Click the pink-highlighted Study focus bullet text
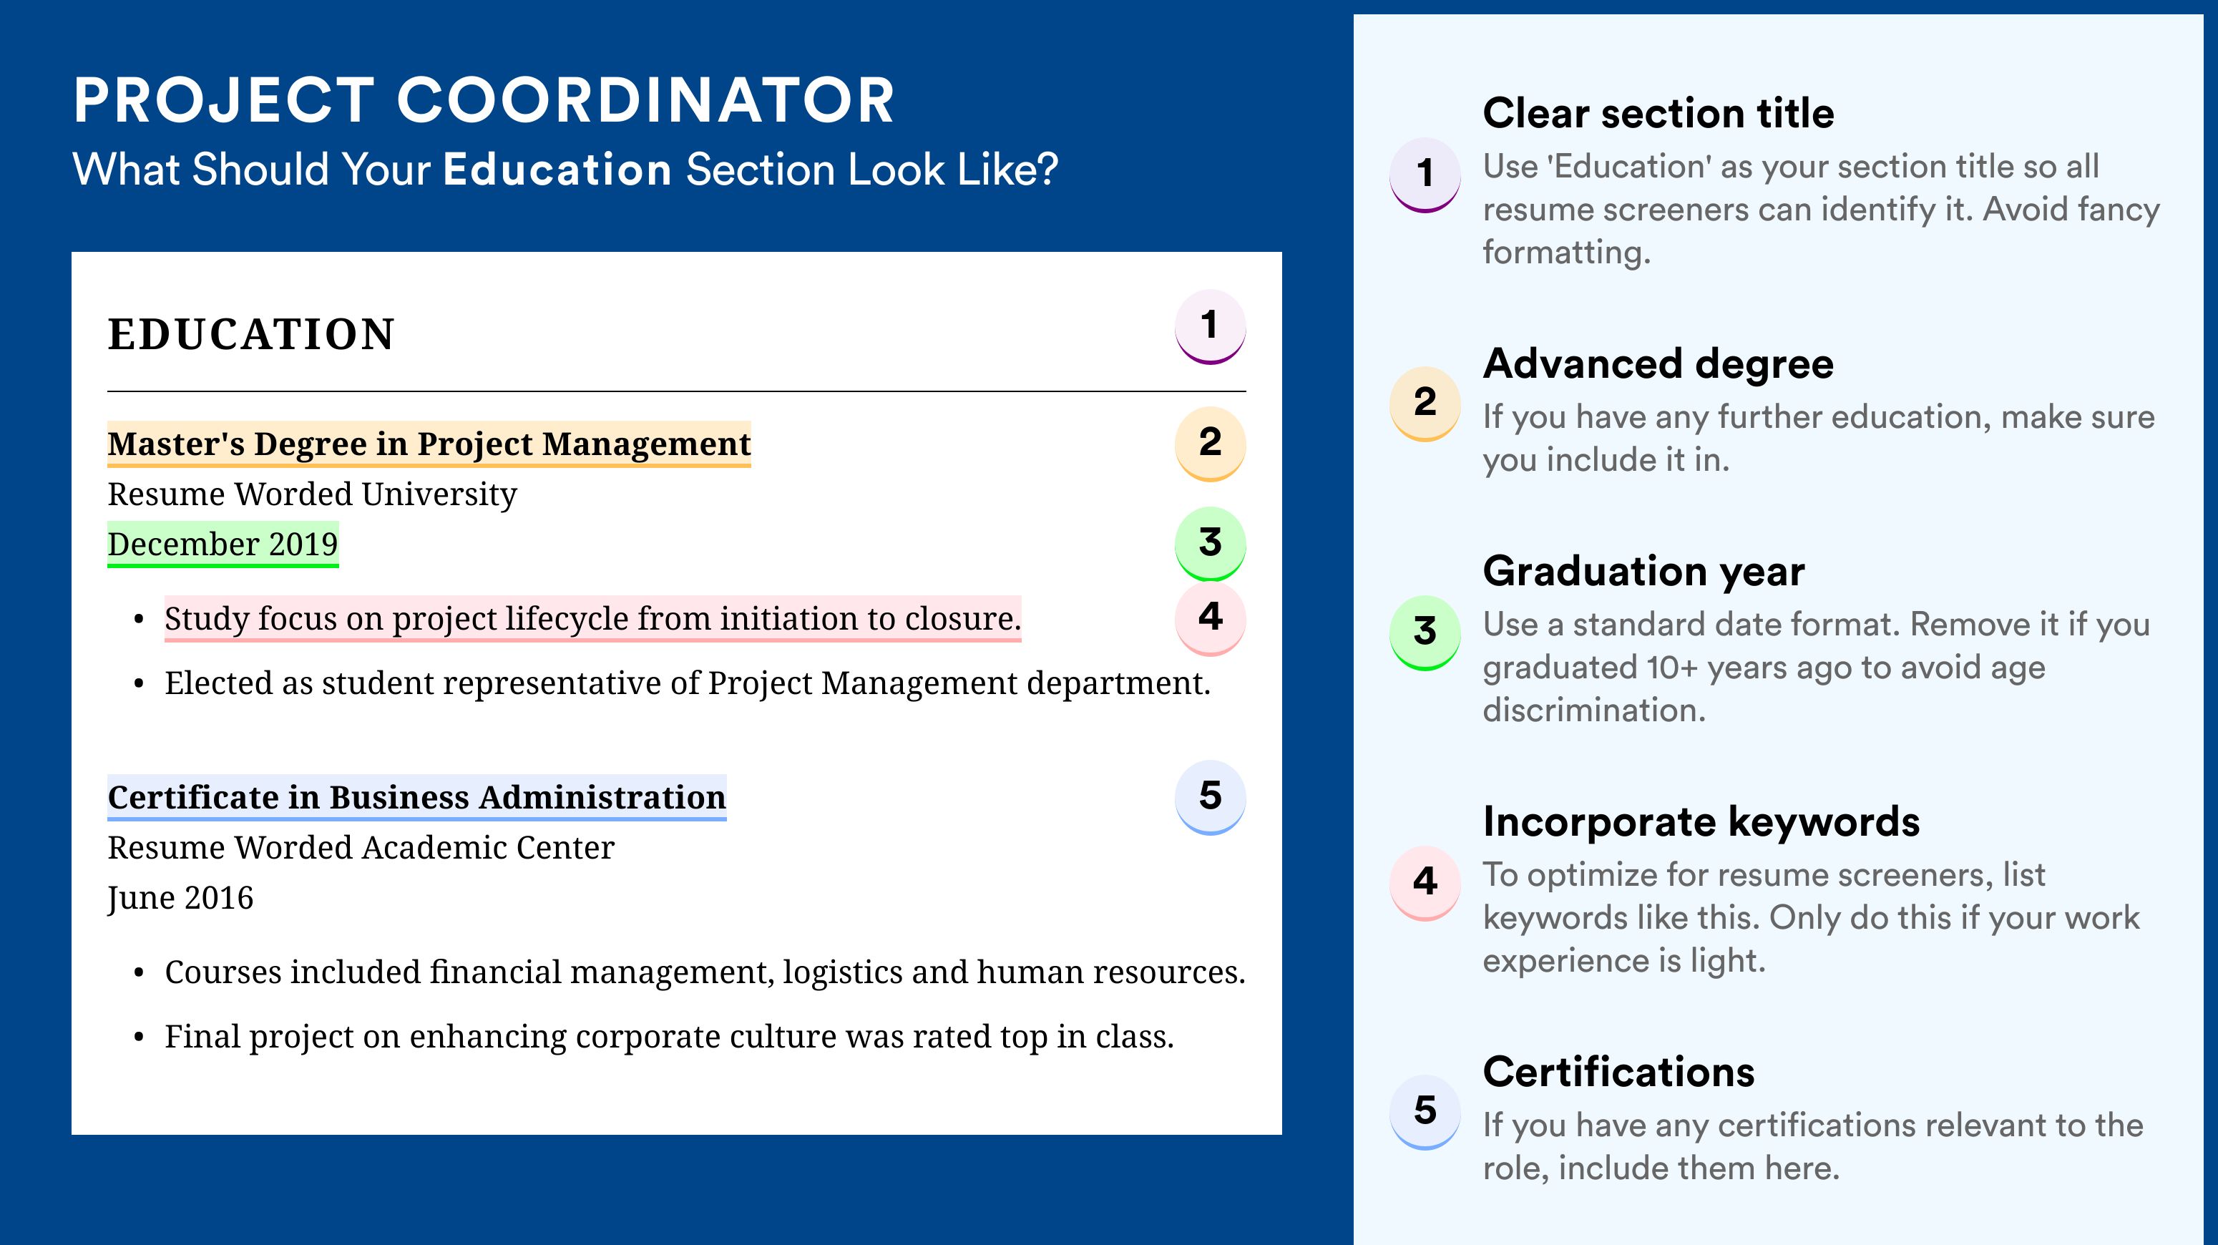Viewport: 2218px width, 1245px height. click(592, 618)
